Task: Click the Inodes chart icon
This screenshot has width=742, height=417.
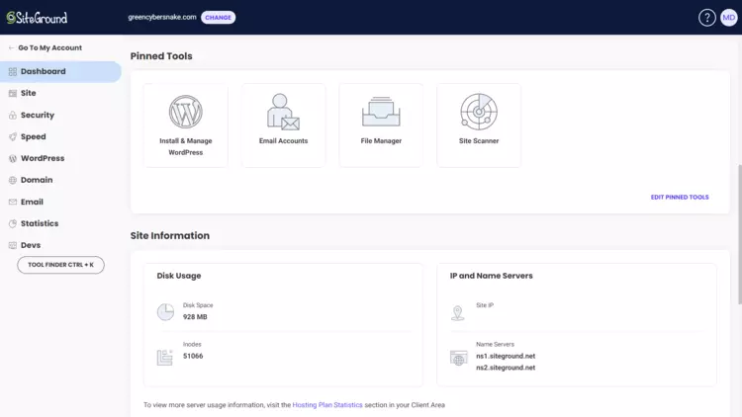Action: point(164,358)
